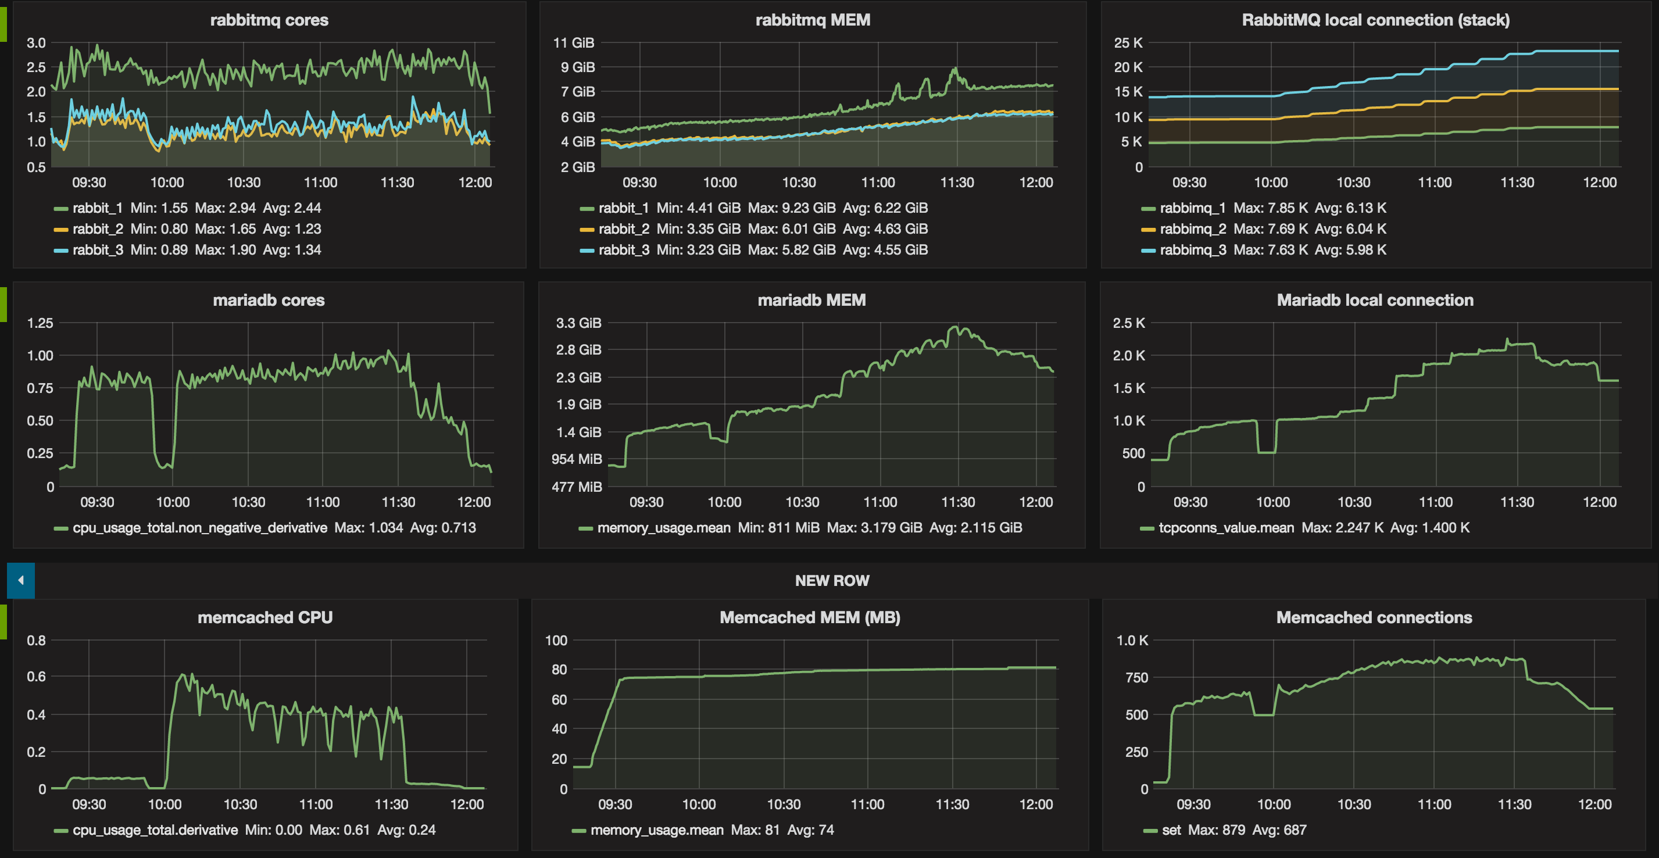Open Memcached MEM (MB) title menu

pyautogui.click(x=810, y=618)
